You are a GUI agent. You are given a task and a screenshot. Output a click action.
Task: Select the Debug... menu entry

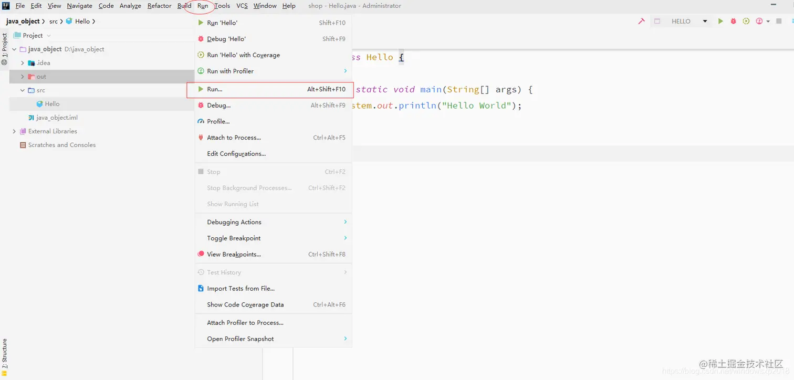point(273,105)
